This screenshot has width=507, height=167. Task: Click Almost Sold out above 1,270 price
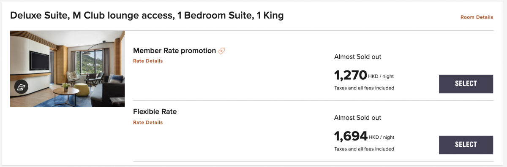[x=357, y=57]
